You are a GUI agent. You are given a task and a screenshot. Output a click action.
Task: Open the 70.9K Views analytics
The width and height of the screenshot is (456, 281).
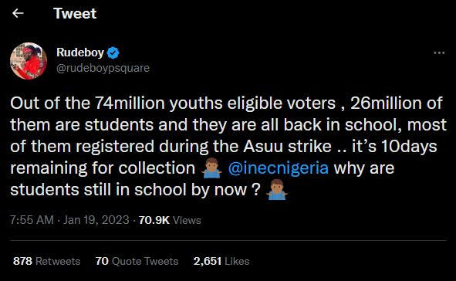(170, 220)
